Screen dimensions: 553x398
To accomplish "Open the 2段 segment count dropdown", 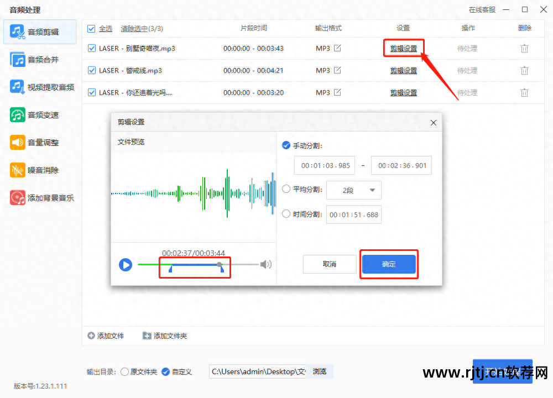I will (x=354, y=190).
